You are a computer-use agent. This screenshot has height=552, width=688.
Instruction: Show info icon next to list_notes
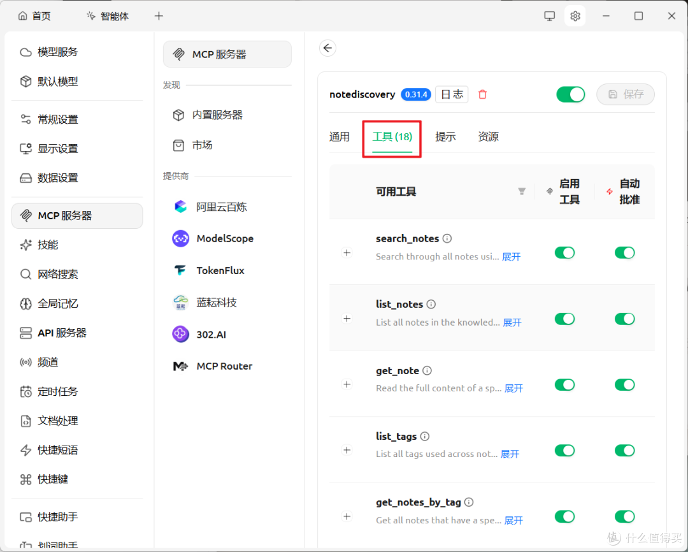[431, 304]
